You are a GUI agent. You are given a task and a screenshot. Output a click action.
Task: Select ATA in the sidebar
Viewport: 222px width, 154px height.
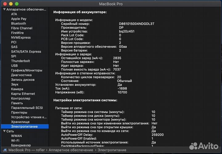coord(14,14)
